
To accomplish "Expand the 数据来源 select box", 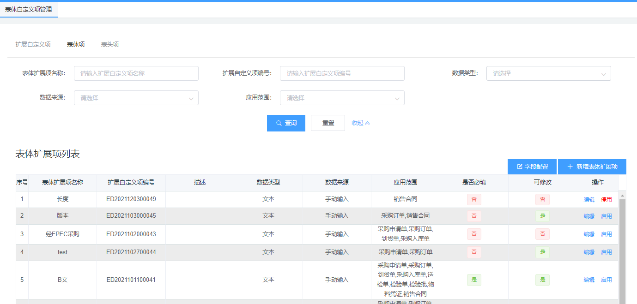I will coord(136,98).
